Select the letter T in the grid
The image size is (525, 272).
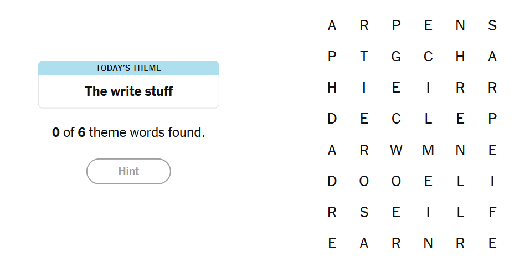(x=364, y=57)
